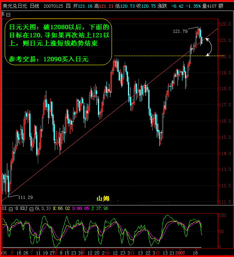
Task: Select the high price 121.21
Action: pos(106,6)
